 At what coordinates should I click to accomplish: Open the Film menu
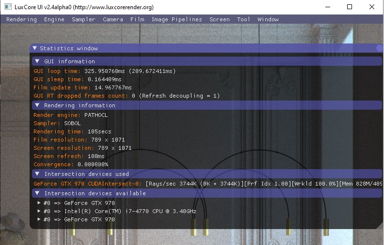click(137, 19)
